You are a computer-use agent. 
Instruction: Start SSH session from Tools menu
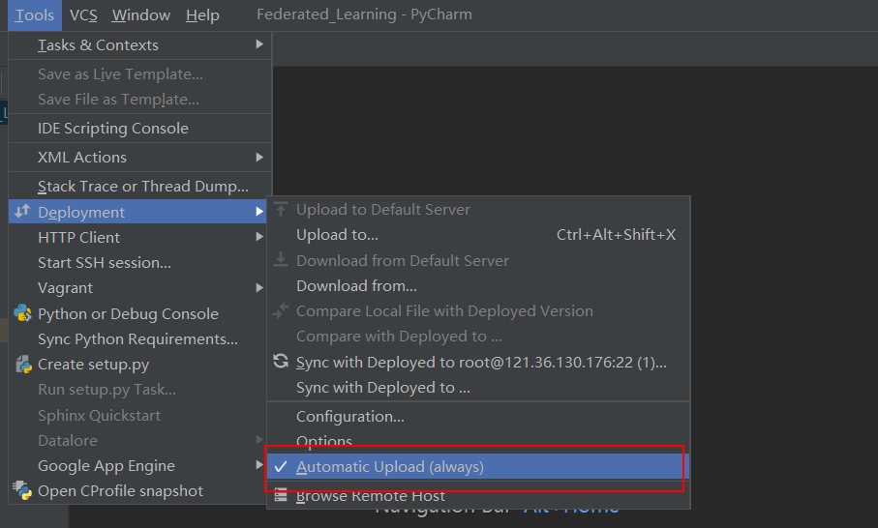tap(137, 262)
